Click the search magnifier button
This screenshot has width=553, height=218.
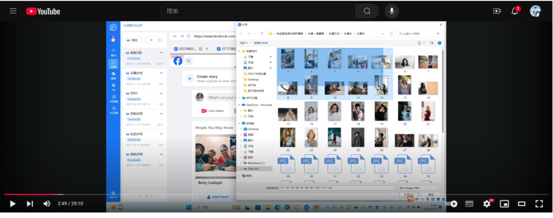(x=367, y=11)
